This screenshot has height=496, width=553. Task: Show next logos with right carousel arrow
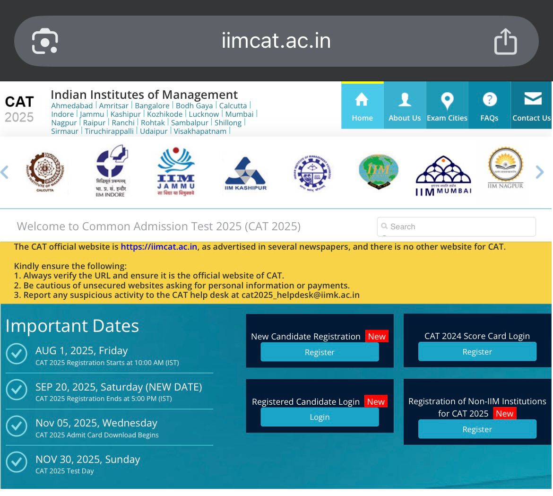point(540,172)
